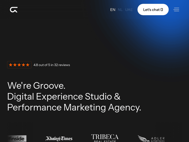Screen dimensions: 189x142
Task: Click the Groove logo icon
Action: 14,10
